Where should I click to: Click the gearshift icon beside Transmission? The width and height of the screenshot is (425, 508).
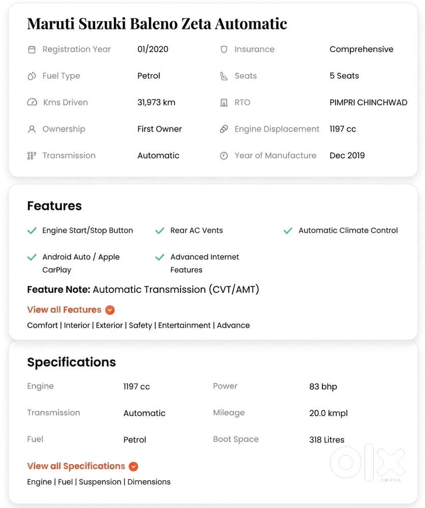click(x=32, y=156)
